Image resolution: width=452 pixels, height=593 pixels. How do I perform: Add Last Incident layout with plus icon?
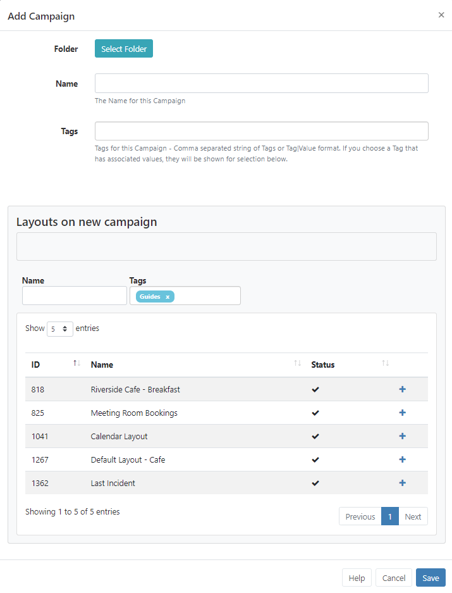[x=402, y=482]
